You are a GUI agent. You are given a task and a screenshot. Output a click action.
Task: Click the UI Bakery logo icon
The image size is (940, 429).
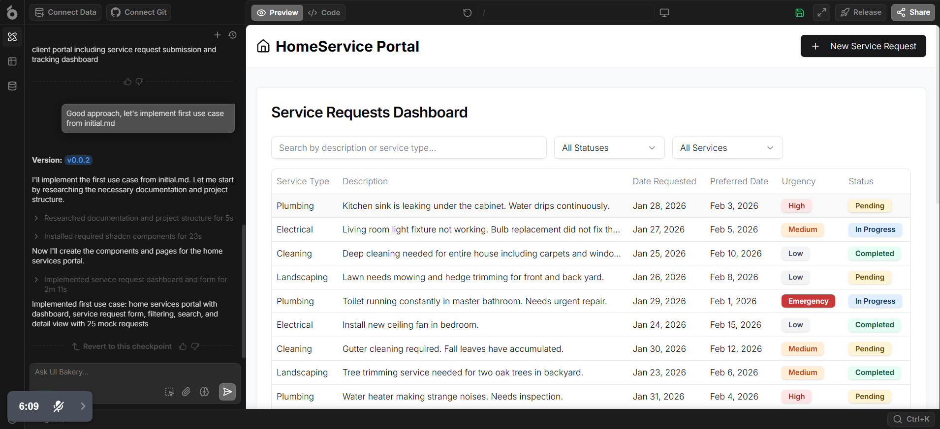12,13
